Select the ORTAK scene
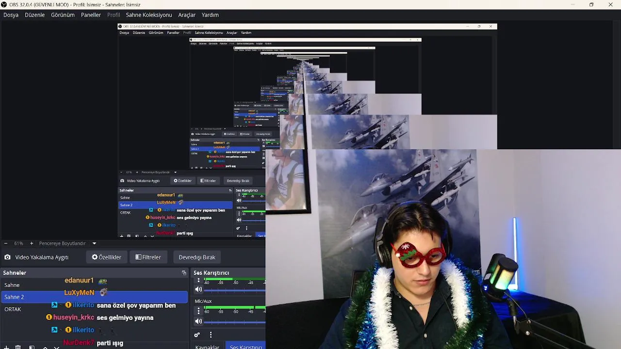The width and height of the screenshot is (621, 349). point(13,309)
